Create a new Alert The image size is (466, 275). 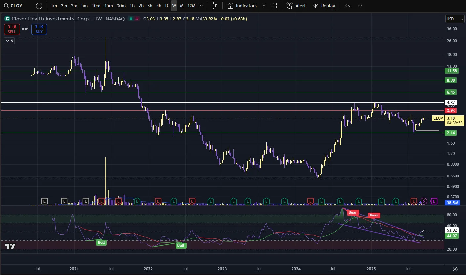296,6
